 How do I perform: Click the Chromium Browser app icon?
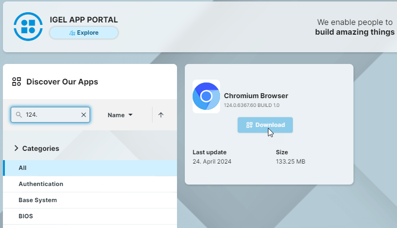[206, 96]
